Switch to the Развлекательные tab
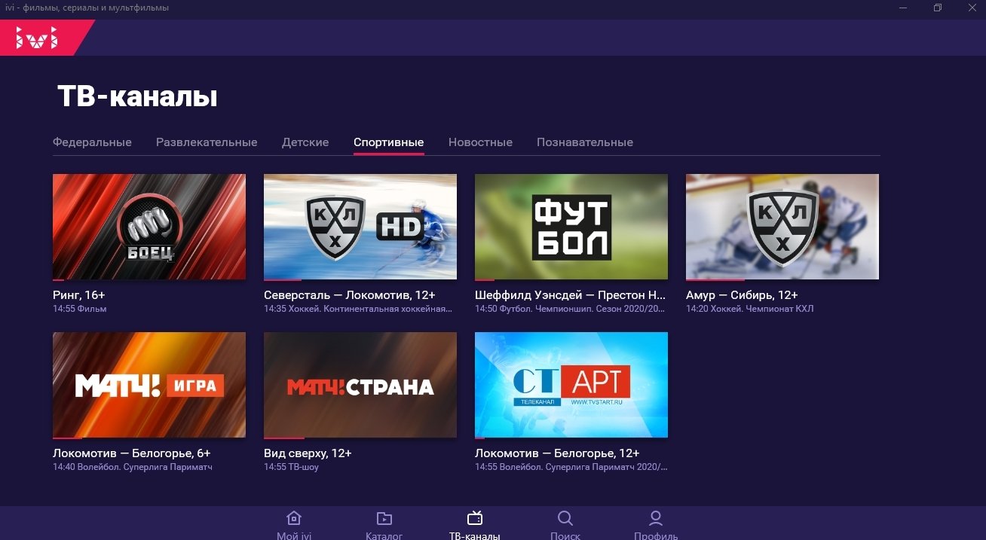This screenshot has width=986, height=540. (x=207, y=142)
